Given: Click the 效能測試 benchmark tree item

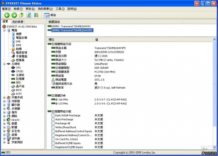Looking at the screenshot, I should click(x=17, y=142).
